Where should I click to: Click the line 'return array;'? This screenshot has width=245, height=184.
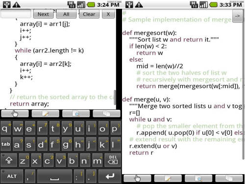[29, 104]
